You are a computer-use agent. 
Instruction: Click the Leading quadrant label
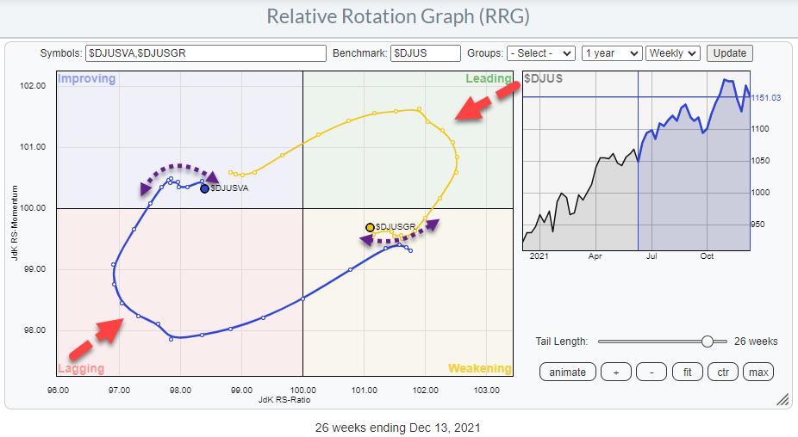(x=489, y=79)
